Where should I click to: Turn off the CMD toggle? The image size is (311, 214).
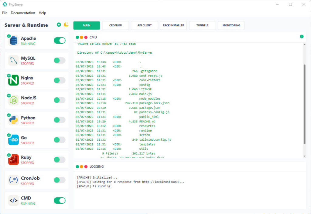[60, 200]
